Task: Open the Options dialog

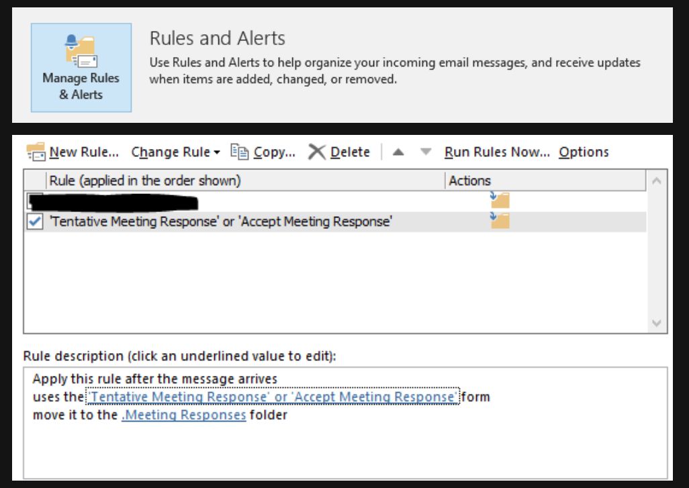Action: [583, 152]
